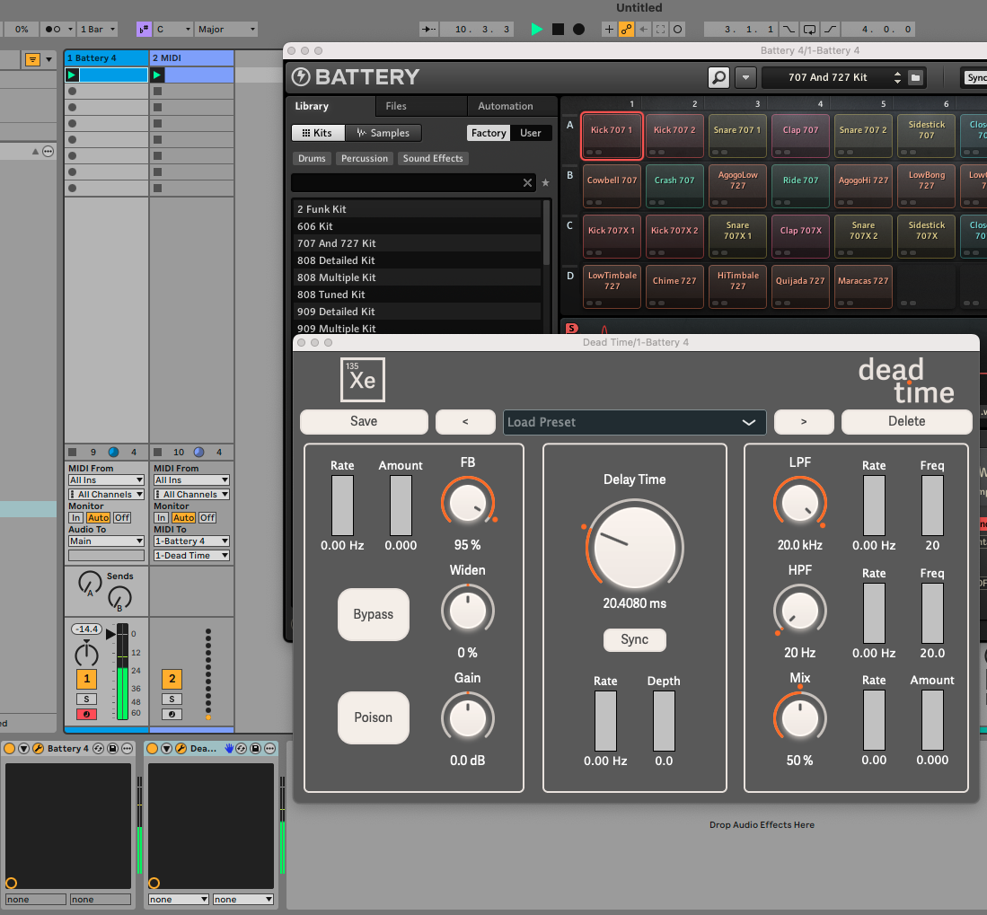The width and height of the screenshot is (987, 915).
Task: Open track 2 MIDI To 1-Battery 4 dropdown
Action: [x=191, y=541]
